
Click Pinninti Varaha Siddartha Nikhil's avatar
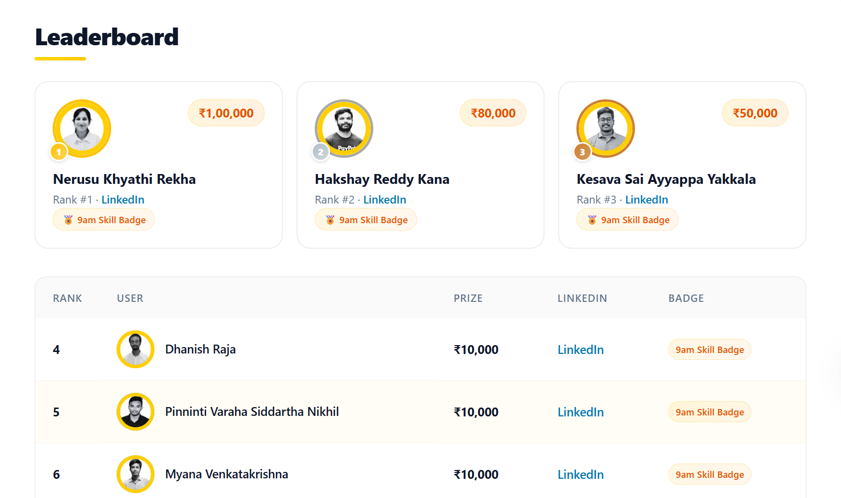[x=135, y=411]
